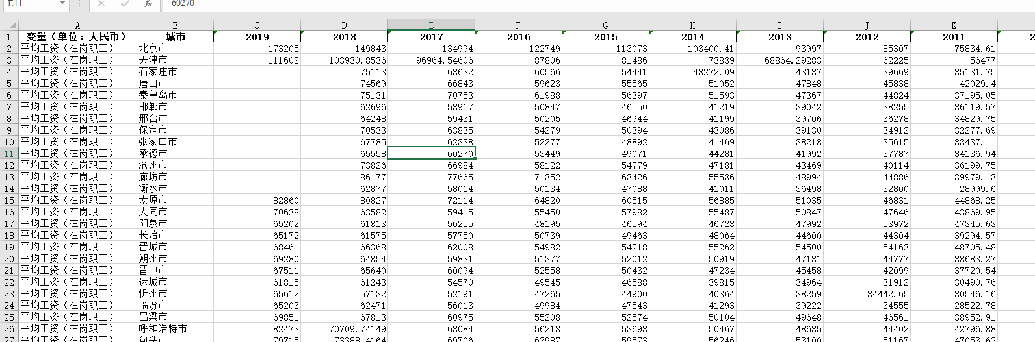Viewport: 1035px width, 342px height.
Task: Select column H header
Action: point(692,25)
